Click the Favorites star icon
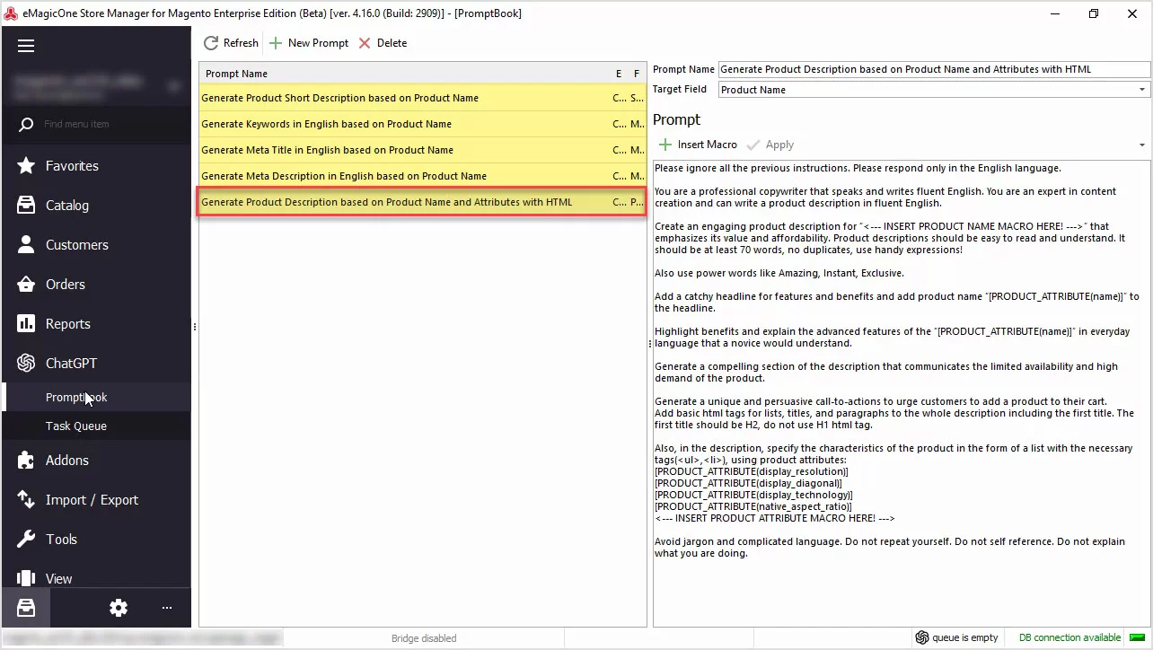The height and width of the screenshot is (650, 1153). [26, 165]
